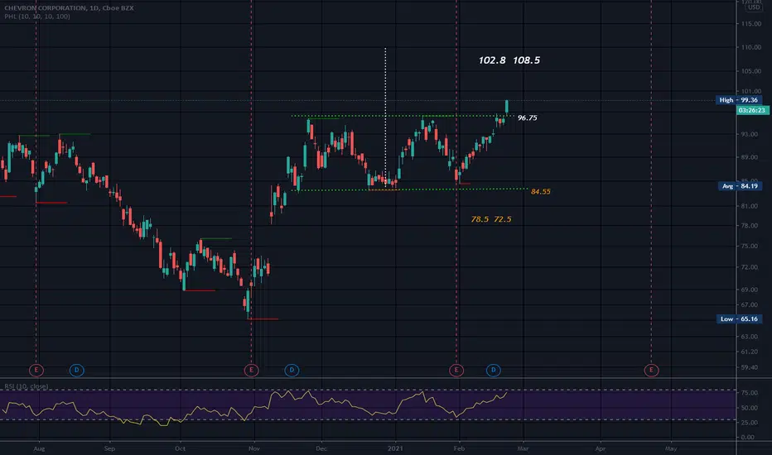Click the Avg 84.19 price label

(x=740, y=186)
